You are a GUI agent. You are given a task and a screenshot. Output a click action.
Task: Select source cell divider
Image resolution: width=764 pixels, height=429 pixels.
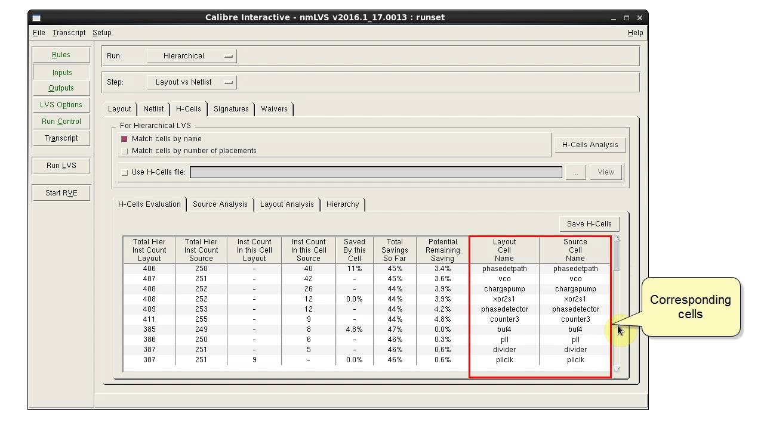coord(575,350)
